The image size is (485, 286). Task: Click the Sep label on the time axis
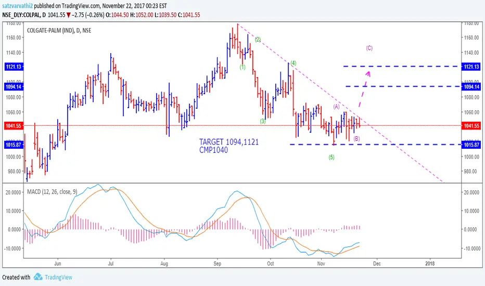coord(218,264)
